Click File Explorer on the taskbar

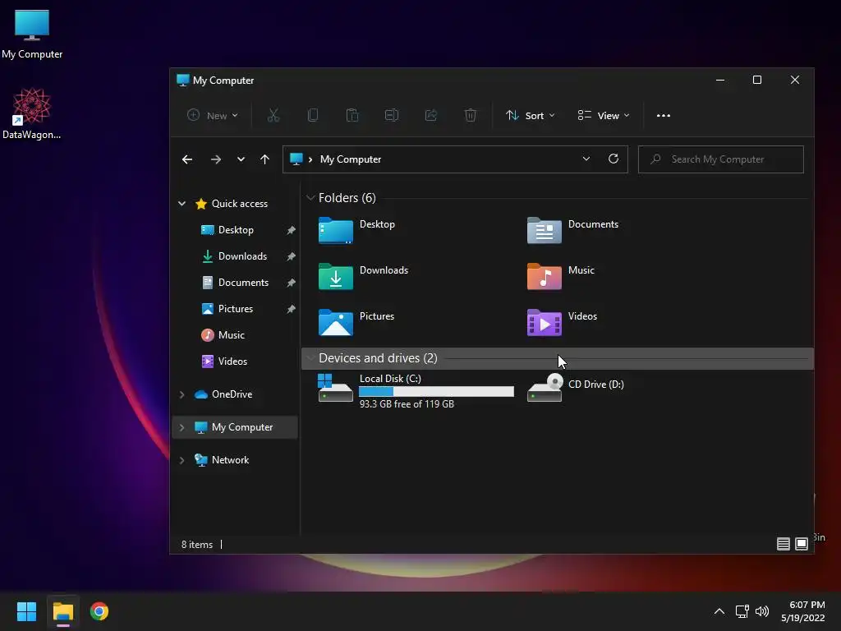pyautogui.click(x=62, y=611)
